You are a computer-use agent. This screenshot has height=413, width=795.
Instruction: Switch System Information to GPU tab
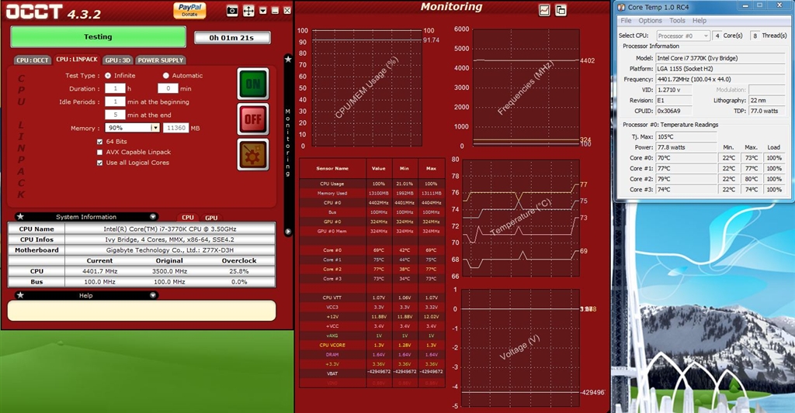(x=211, y=218)
